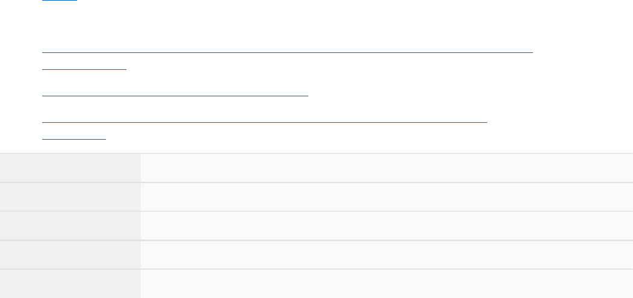The width and height of the screenshot is (633, 298).
Task: Click the short blue link at the top
Action: tap(60, 1)
